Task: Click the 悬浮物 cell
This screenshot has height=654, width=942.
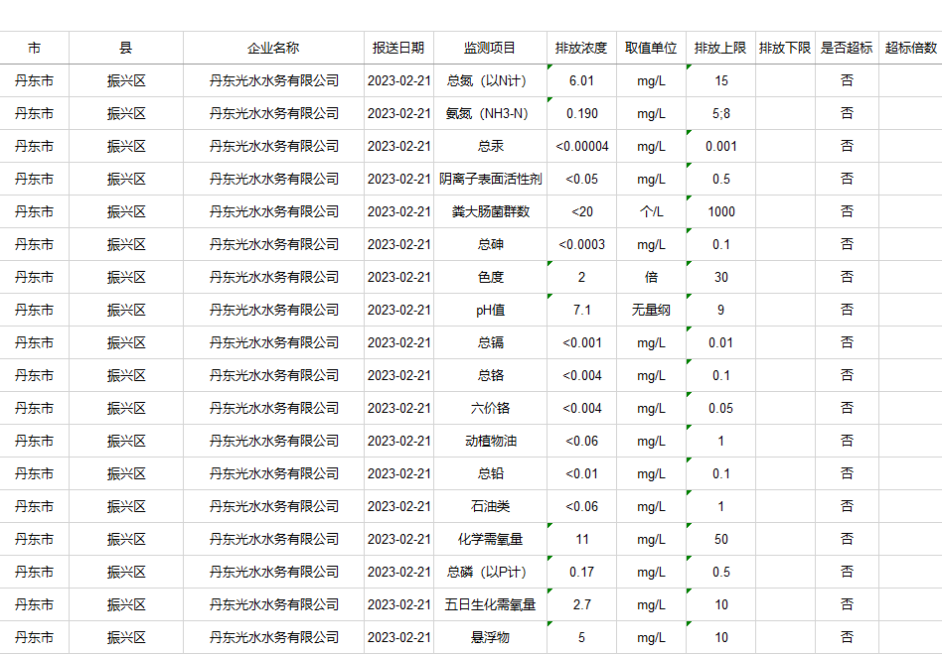Action: pos(490,637)
